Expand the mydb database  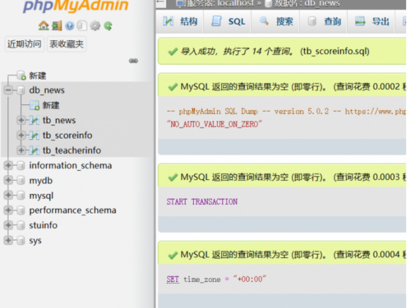8,180
